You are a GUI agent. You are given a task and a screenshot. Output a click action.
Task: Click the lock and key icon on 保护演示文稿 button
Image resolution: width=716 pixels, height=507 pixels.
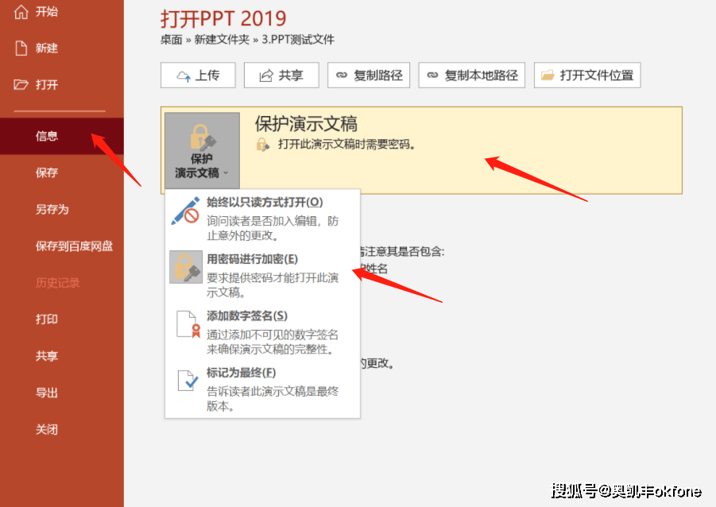[x=203, y=137]
